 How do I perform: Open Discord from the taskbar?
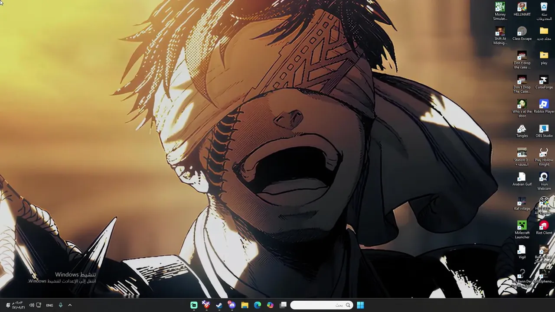tap(232, 305)
